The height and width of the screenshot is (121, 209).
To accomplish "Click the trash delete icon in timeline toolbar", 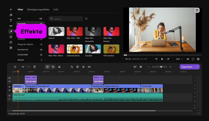I will 34,67.
